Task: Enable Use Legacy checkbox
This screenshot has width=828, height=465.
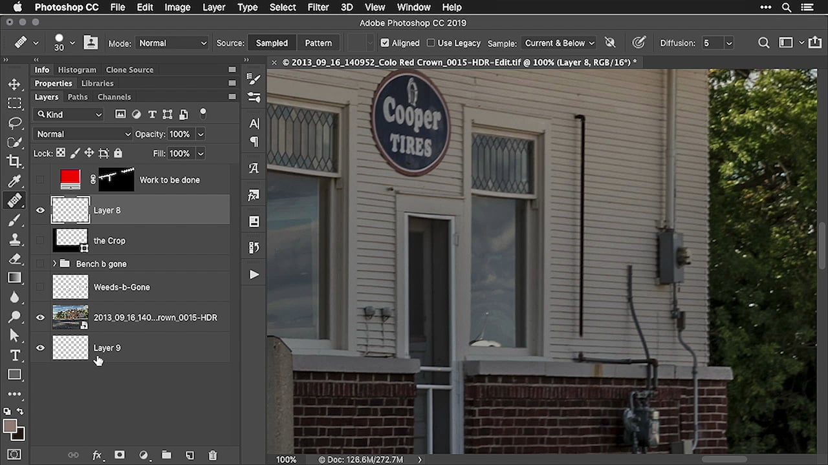Action: tap(431, 43)
